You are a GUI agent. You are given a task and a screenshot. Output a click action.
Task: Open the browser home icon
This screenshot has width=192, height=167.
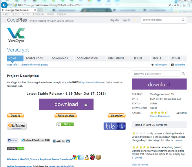pyautogui.click(x=184, y=5)
